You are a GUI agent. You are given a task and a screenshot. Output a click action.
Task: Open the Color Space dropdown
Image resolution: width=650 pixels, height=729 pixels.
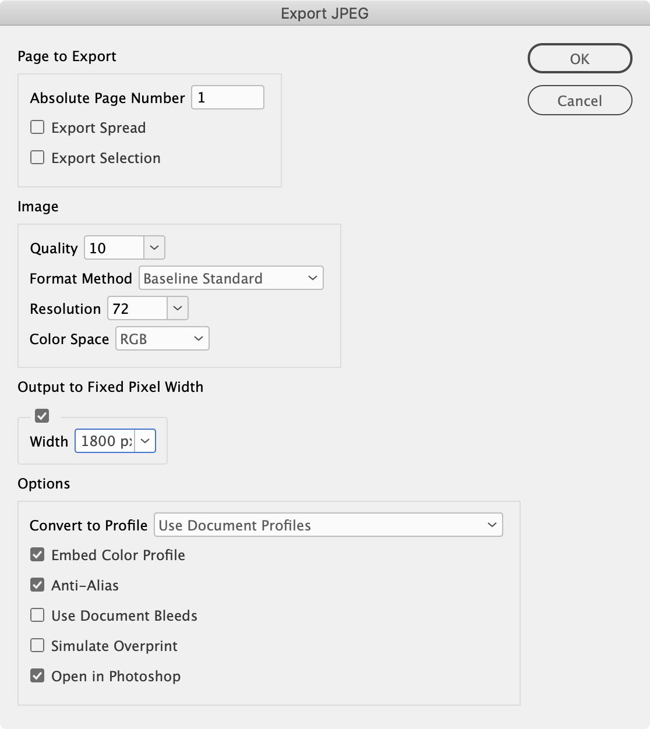(162, 338)
